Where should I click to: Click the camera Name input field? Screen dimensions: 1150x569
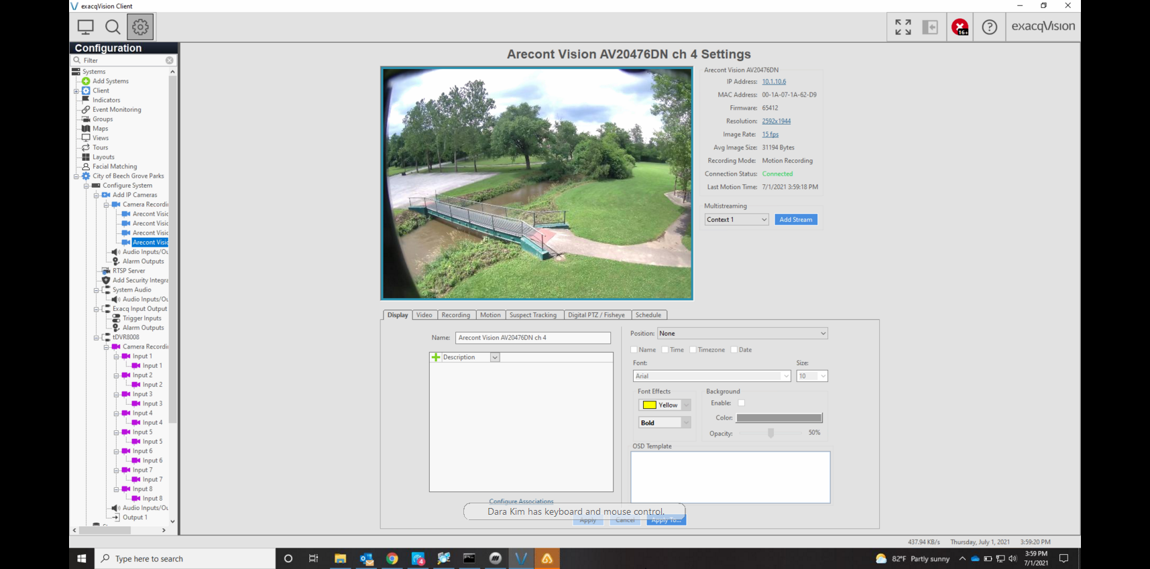(533, 338)
